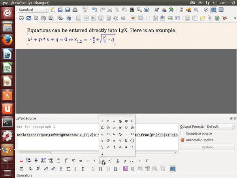The height and width of the screenshot is (178, 237).
Task: Toggle the math panels toolbar button
Action: tap(172, 169)
